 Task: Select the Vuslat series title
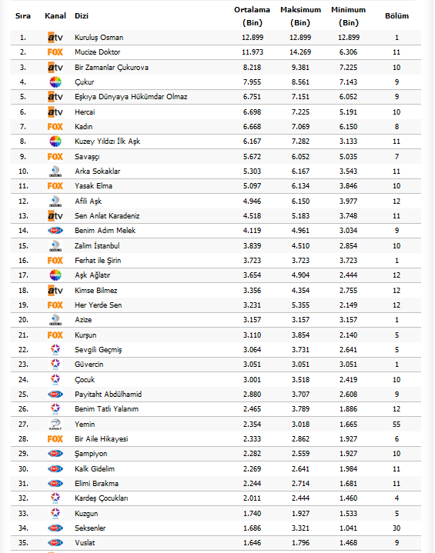click(x=85, y=543)
